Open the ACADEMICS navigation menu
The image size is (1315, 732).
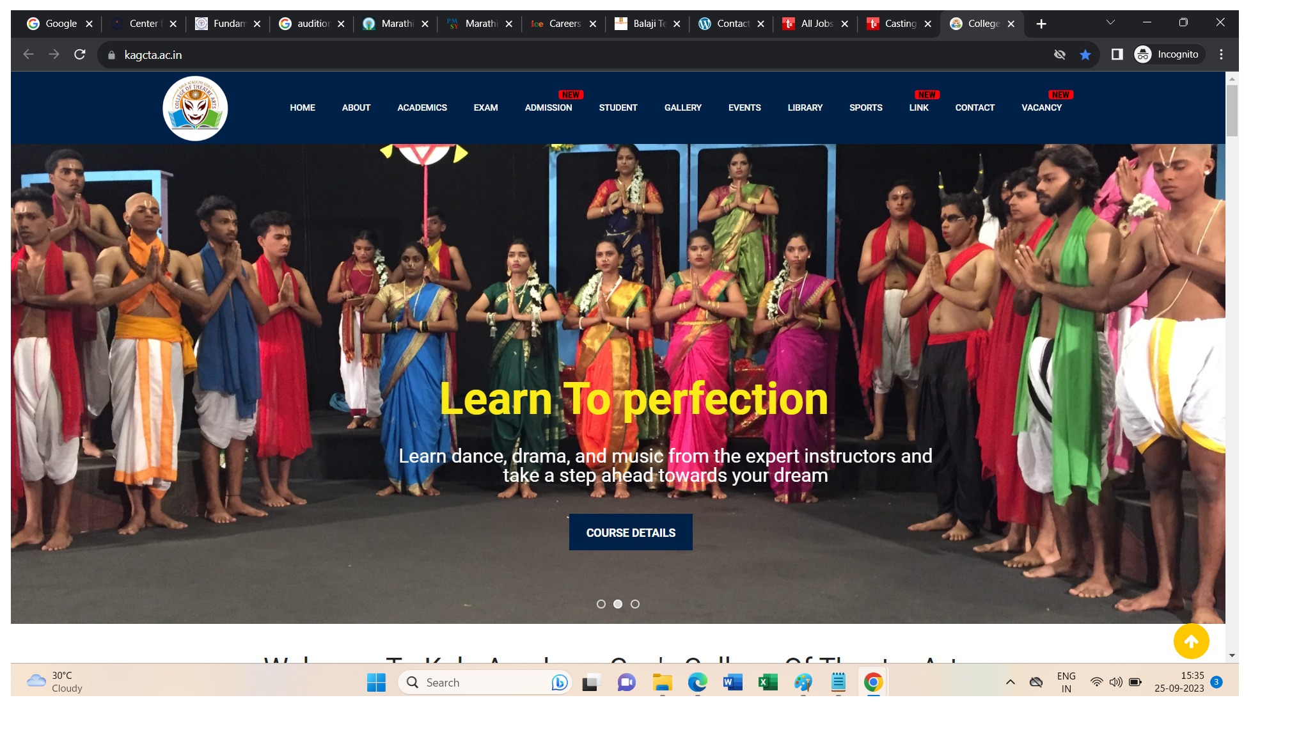tap(422, 107)
